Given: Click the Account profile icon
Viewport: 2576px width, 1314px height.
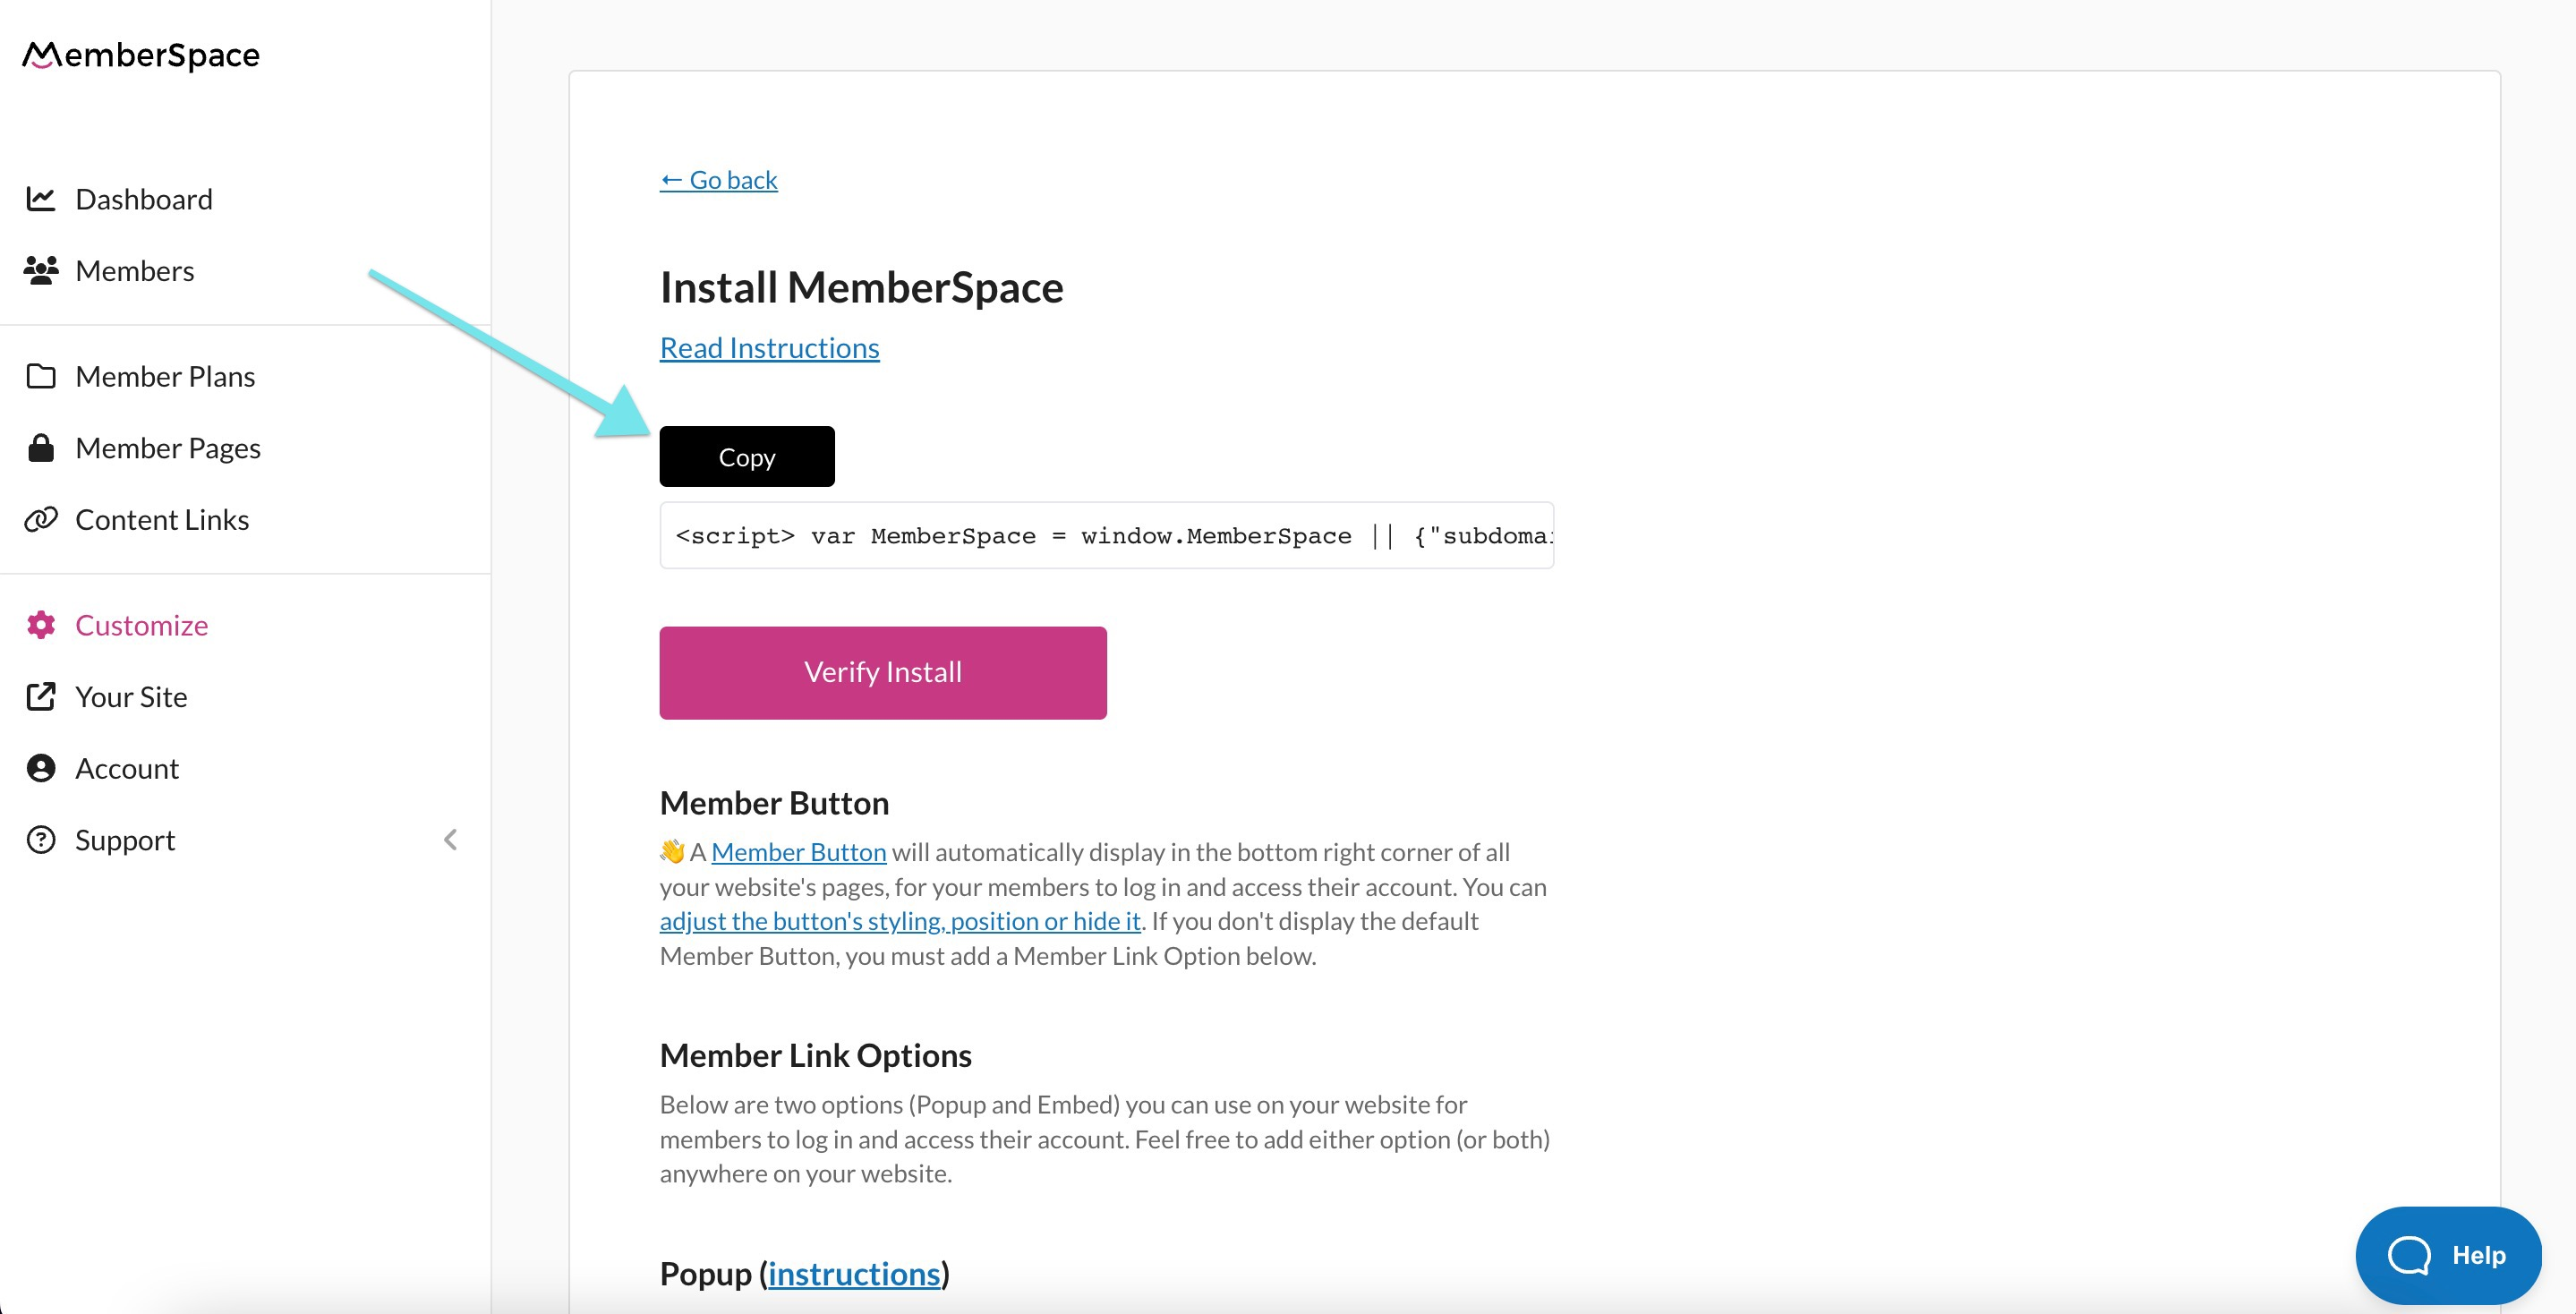Looking at the screenshot, I should [x=41, y=768].
